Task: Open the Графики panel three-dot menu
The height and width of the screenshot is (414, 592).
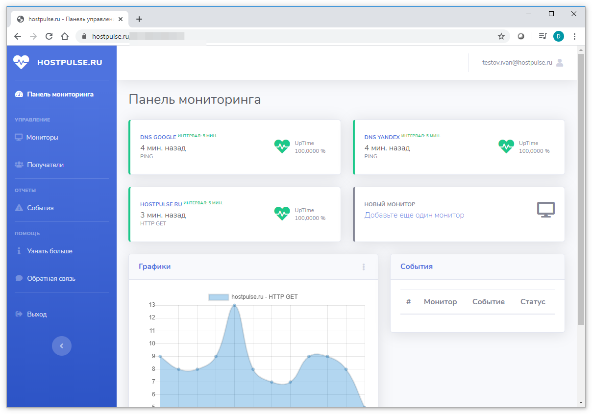Action: (x=364, y=267)
